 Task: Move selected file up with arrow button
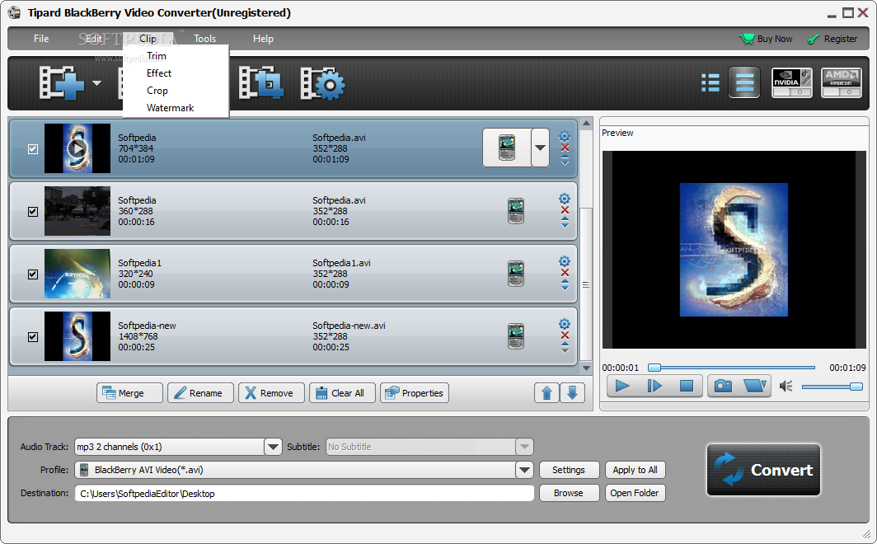click(547, 393)
